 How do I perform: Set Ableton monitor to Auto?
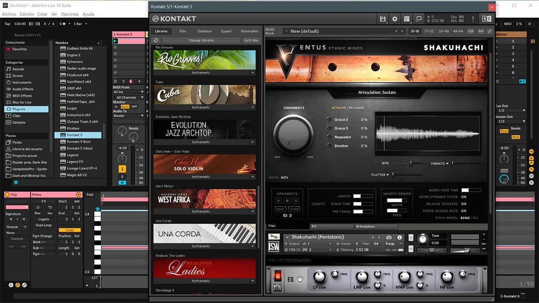pos(124,107)
